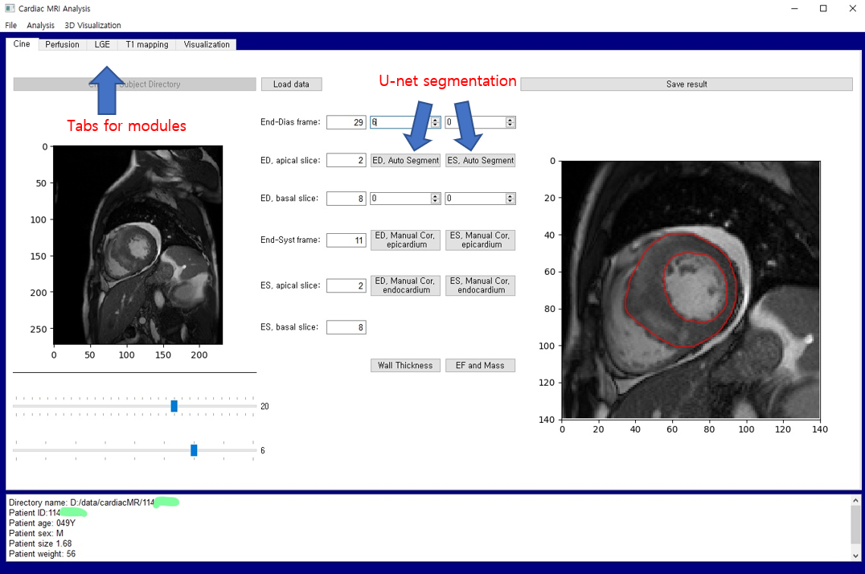Open the 3D Visualization menu
865x574 pixels.
pos(92,26)
